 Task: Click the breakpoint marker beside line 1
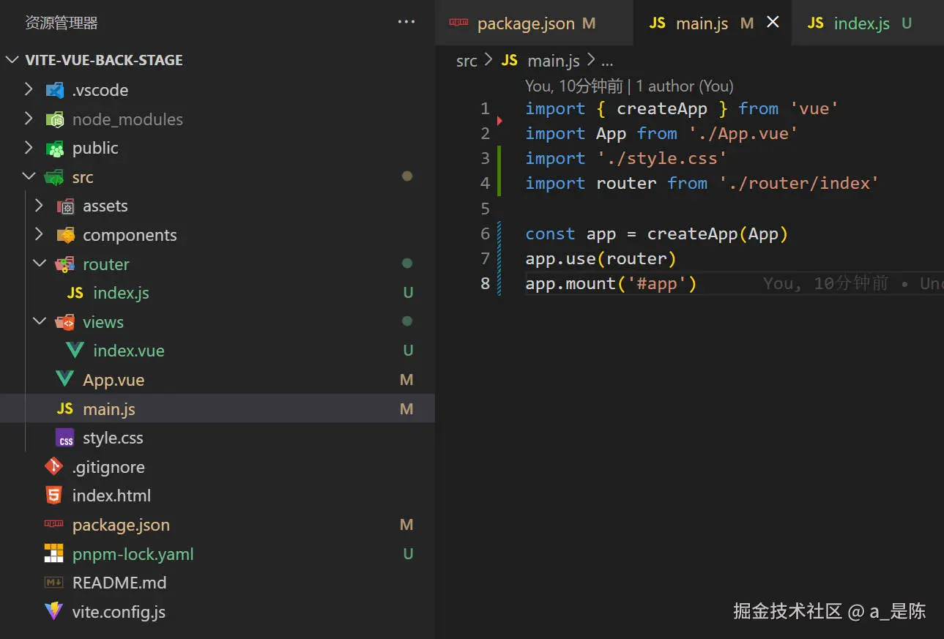coord(500,119)
